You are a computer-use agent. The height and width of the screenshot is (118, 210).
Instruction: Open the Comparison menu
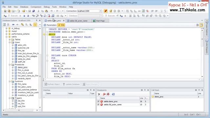tap(36, 7)
